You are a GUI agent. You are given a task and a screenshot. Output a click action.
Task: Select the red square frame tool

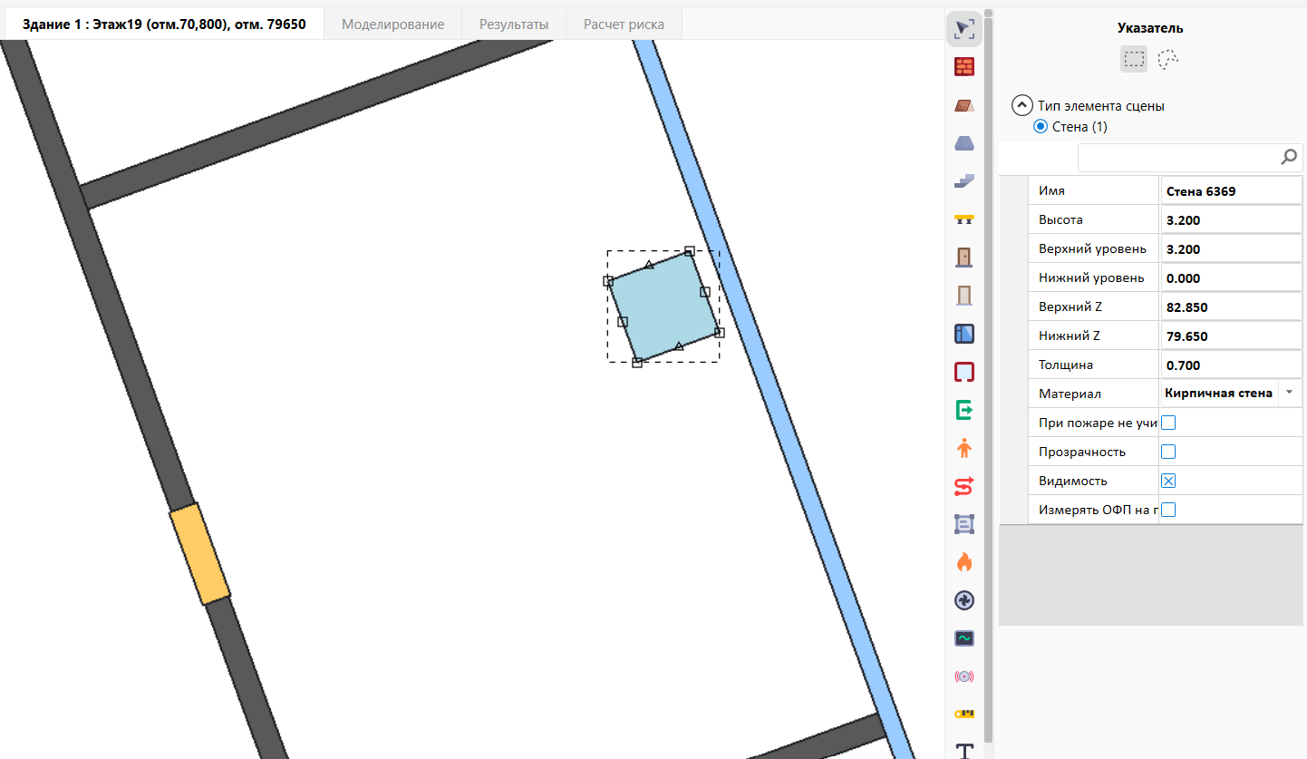964,372
